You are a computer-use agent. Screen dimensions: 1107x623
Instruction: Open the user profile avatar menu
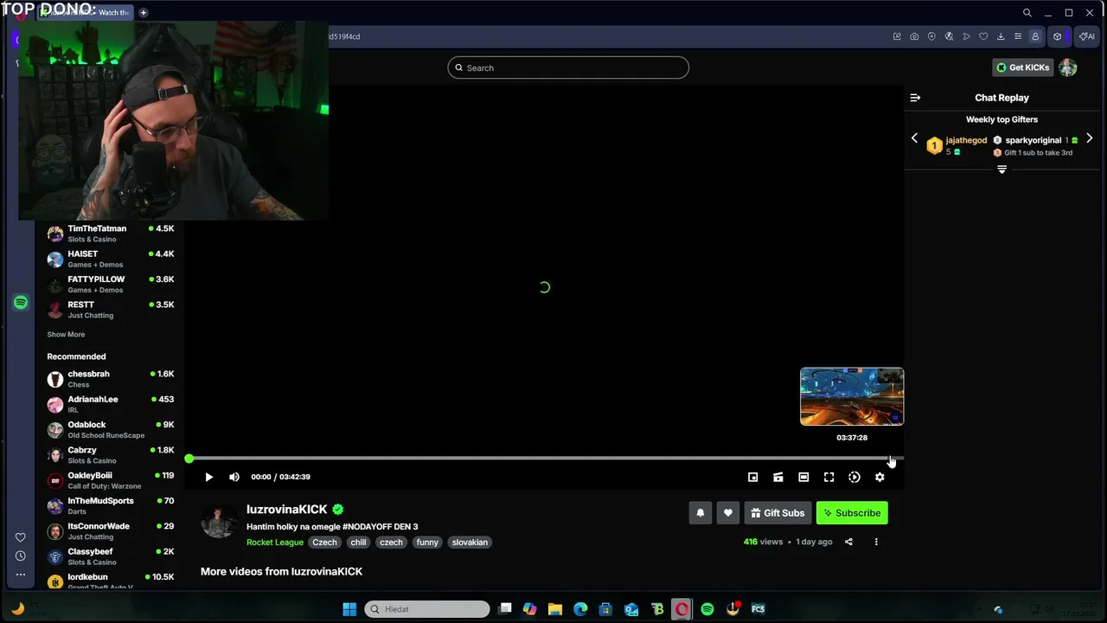click(1068, 67)
